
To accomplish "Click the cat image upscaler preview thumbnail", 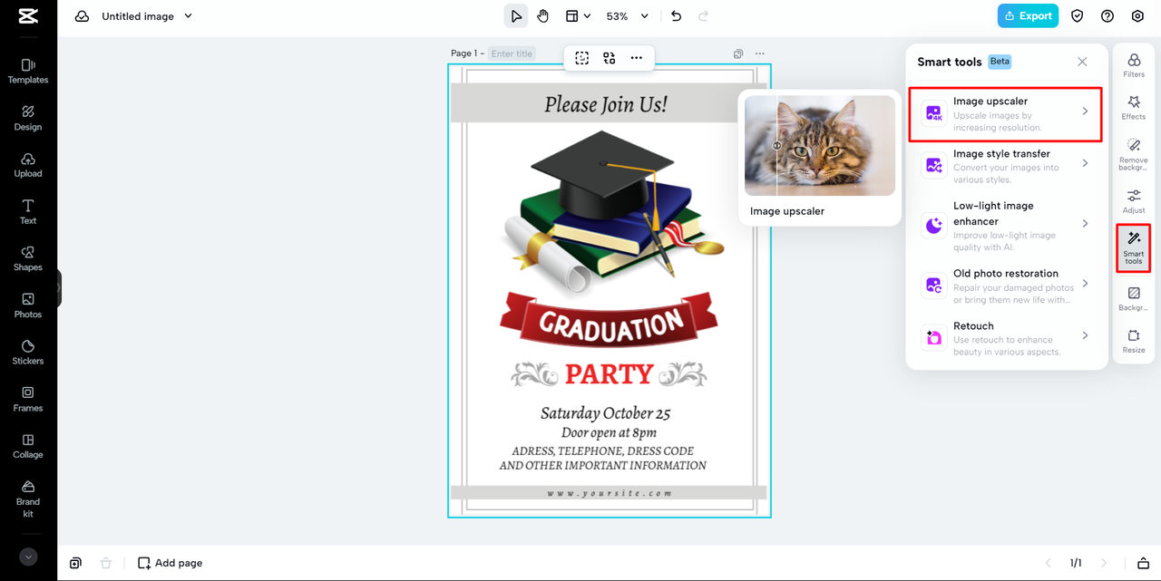I will click(x=820, y=146).
